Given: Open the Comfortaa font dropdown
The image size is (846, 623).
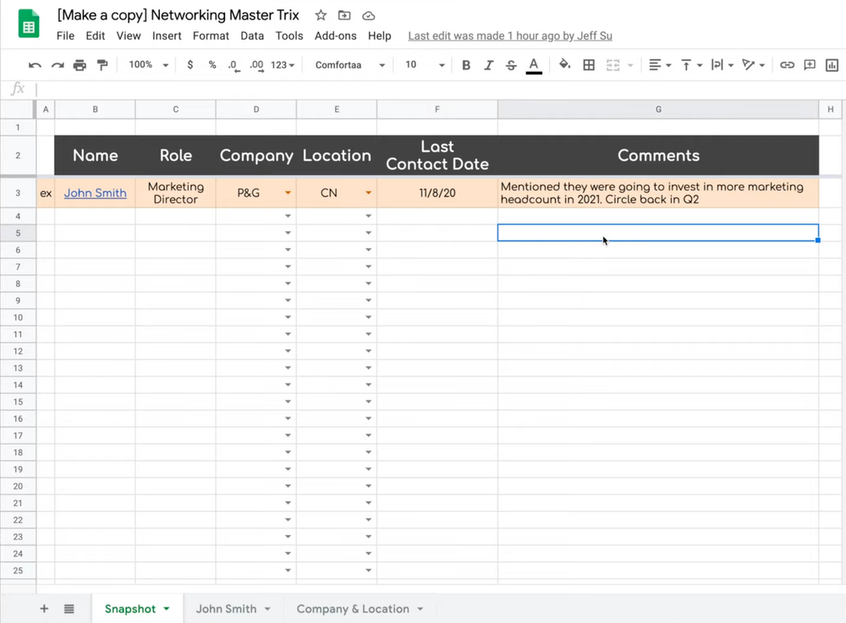Looking at the screenshot, I should [x=349, y=65].
